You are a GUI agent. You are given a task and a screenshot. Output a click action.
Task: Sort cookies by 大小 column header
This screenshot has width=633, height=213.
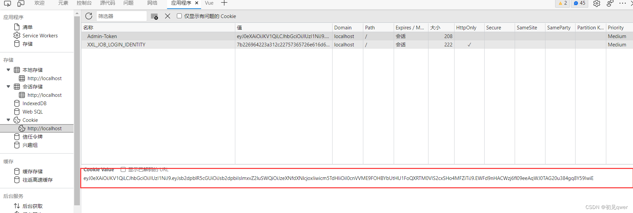tap(441, 27)
